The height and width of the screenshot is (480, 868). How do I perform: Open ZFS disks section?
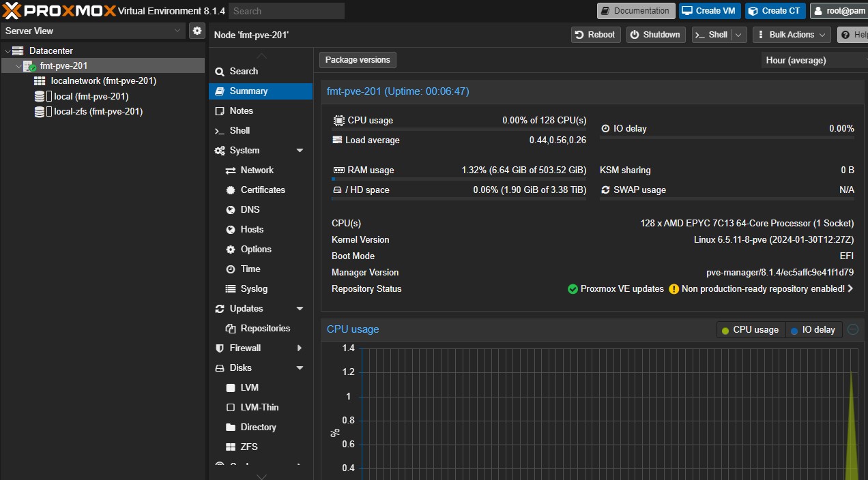click(248, 447)
